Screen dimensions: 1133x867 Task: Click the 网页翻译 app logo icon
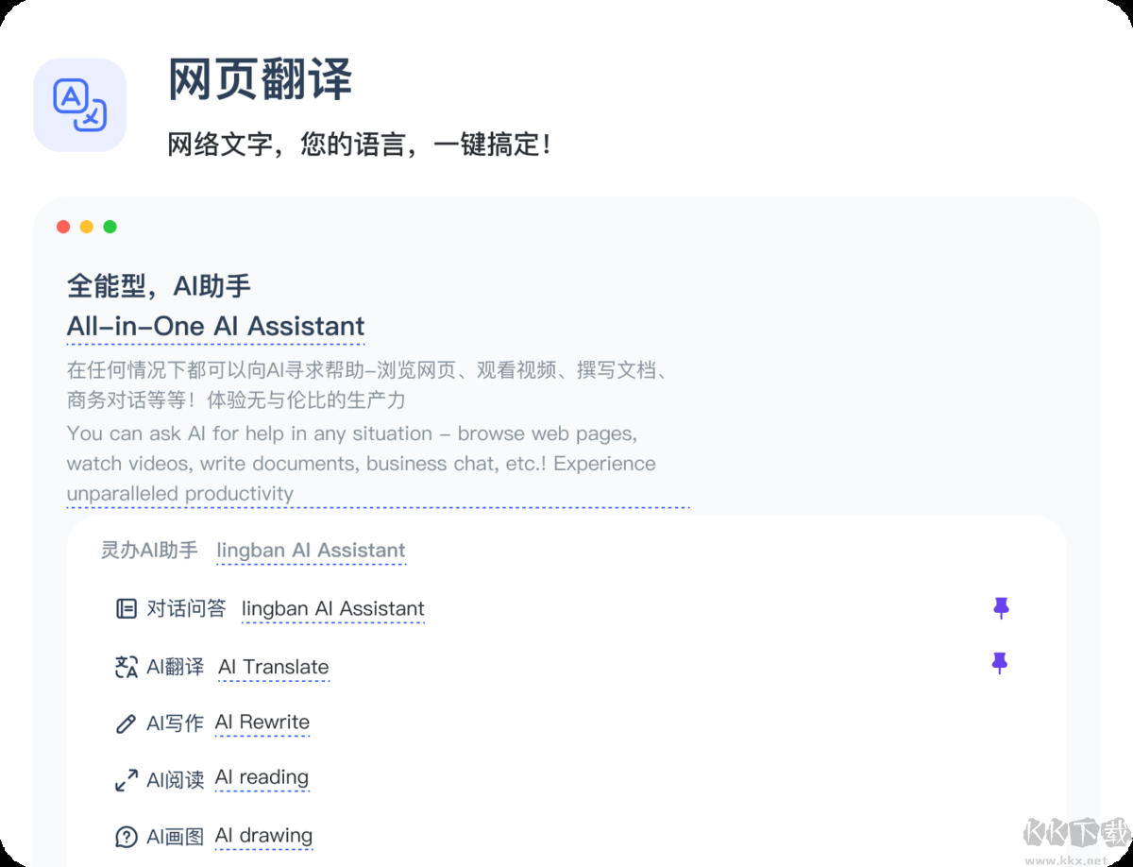[79, 104]
